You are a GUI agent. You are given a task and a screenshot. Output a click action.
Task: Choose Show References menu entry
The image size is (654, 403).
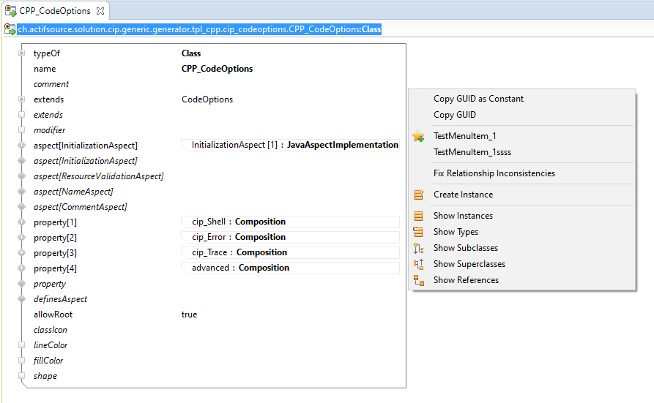[466, 280]
